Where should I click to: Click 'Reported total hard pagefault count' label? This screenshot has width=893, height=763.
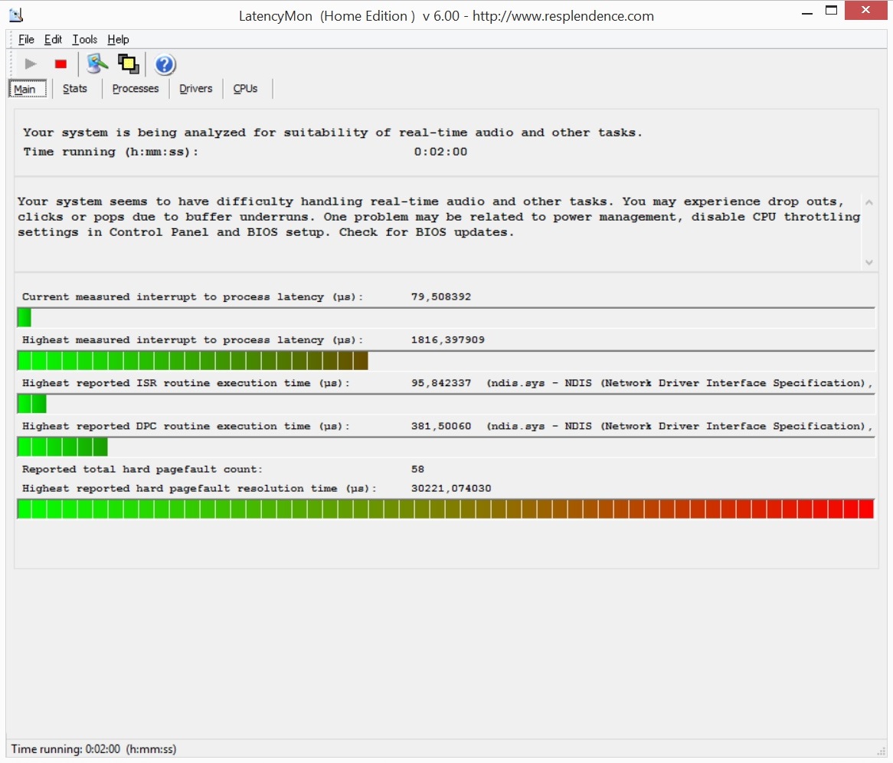[142, 470]
